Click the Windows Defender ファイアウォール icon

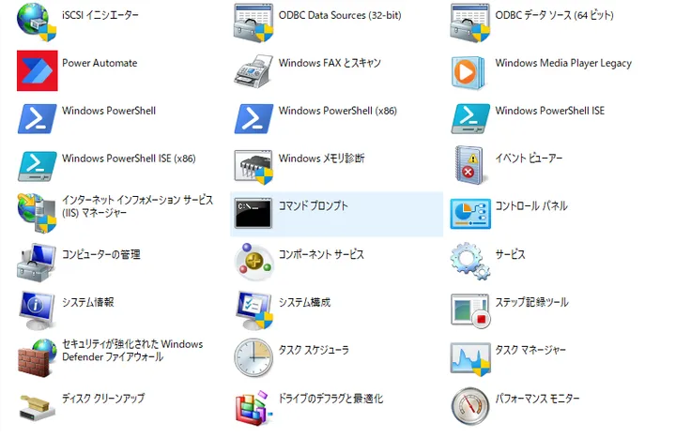pyautogui.click(x=37, y=358)
